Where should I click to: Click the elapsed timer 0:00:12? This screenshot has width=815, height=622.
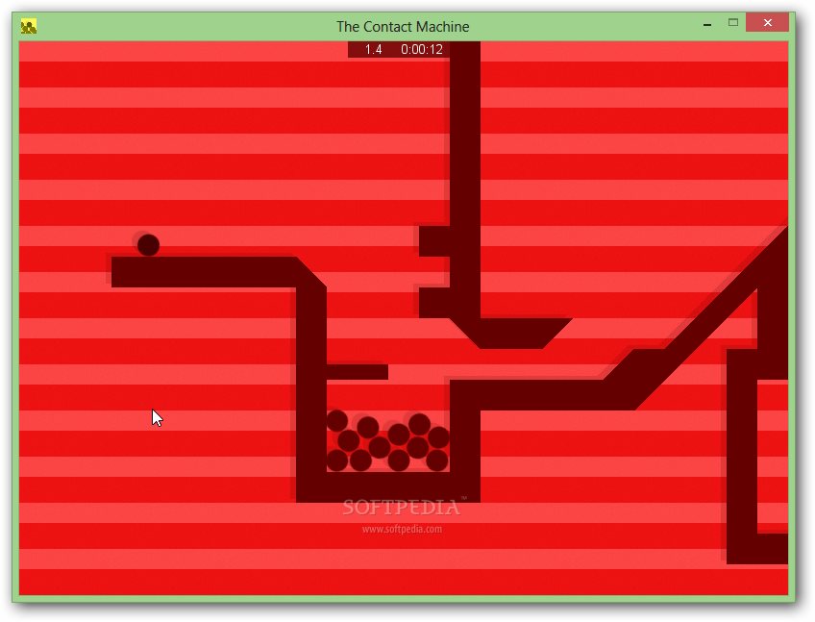pyautogui.click(x=422, y=49)
